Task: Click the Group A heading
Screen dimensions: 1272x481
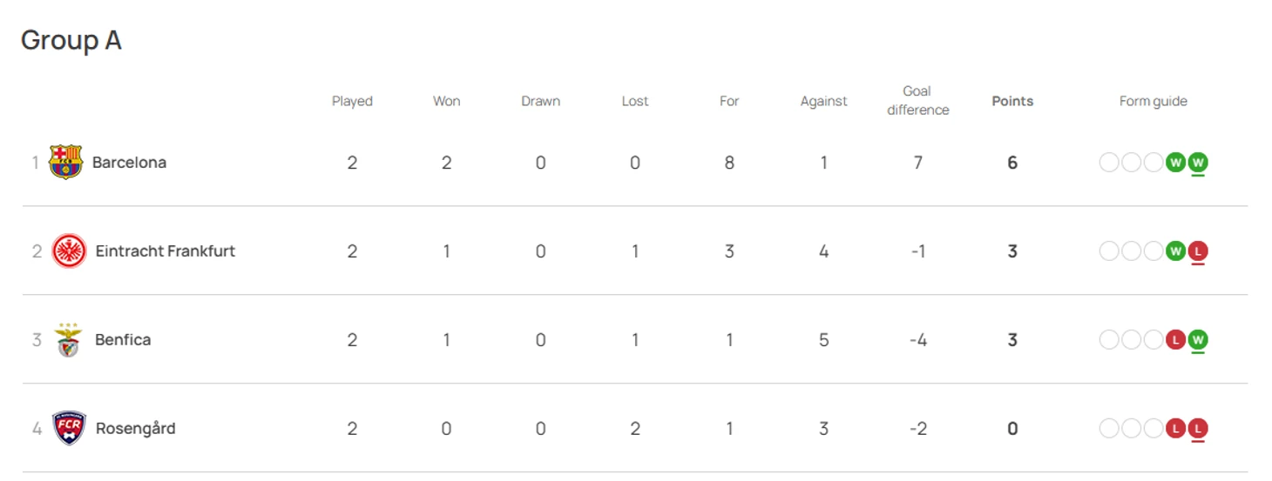Action: [x=71, y=40]
